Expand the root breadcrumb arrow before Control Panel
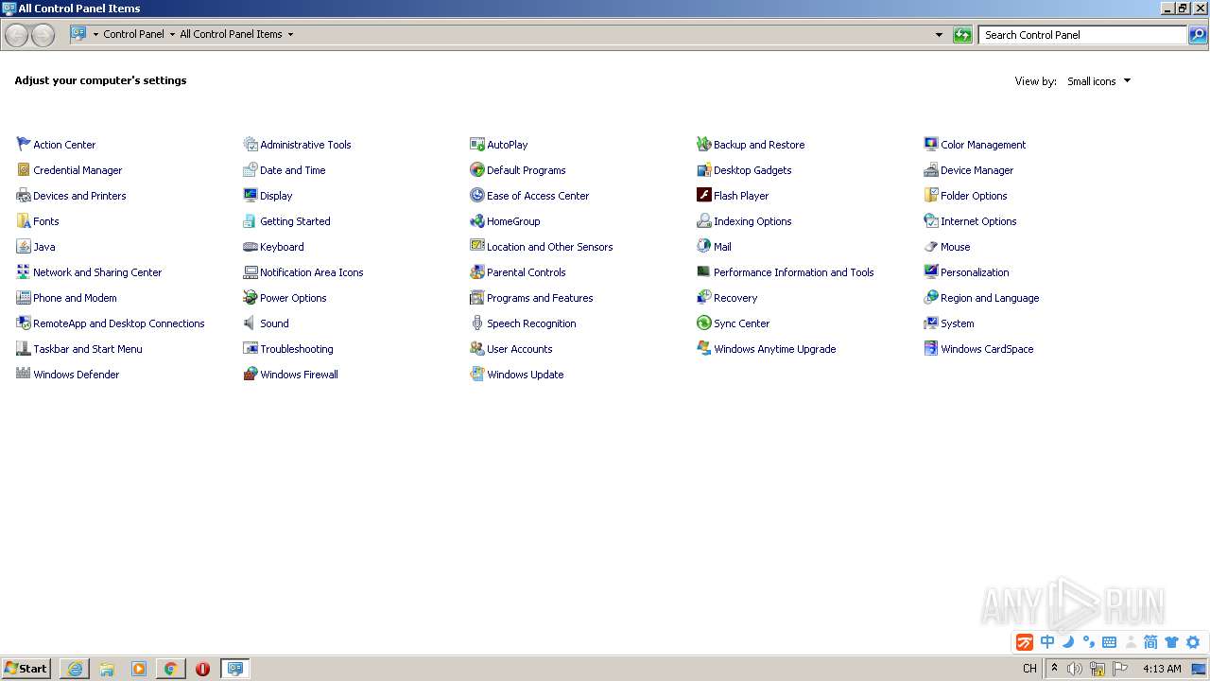Screen dimensions: 1210x681 [x=95, y=34]
